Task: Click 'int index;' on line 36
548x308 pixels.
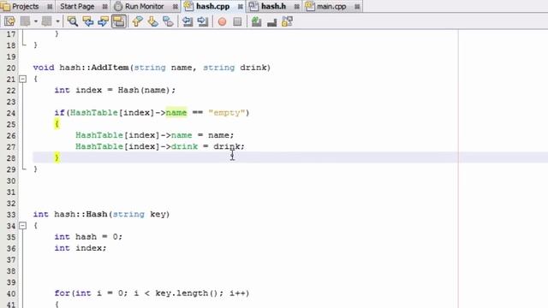Action: 80,248
